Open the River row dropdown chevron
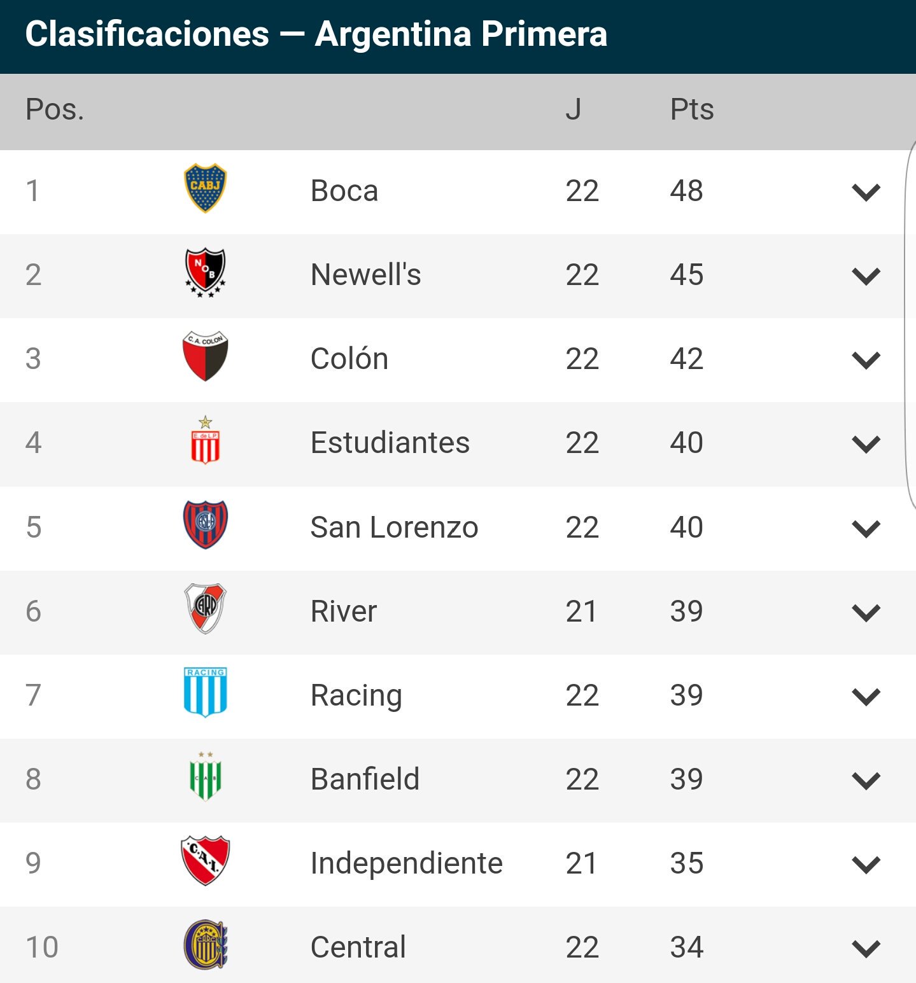916x983 pixels. (x=866, y=613)
